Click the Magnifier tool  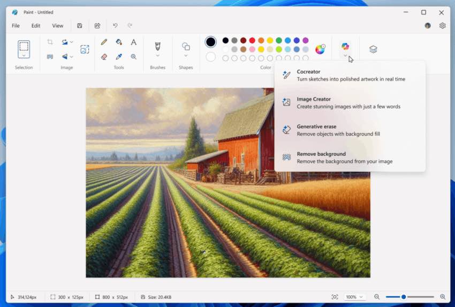[x=133, y=56]
